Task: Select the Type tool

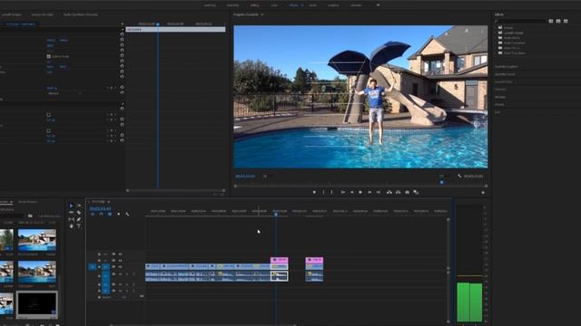Action: point(79,225)
